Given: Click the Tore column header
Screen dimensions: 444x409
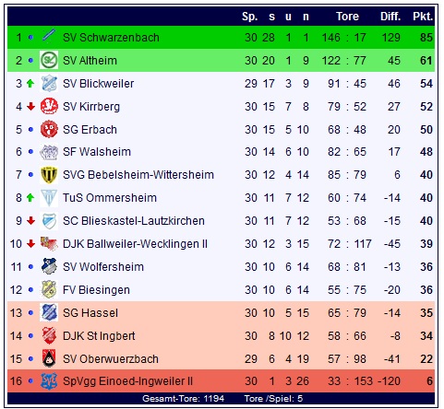Looking at the screenshot, I should (347, 17).
